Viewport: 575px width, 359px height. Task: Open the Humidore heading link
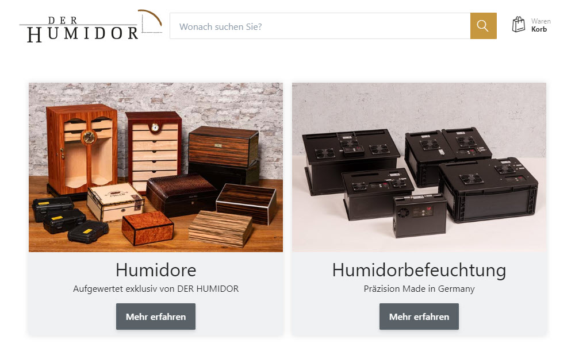point(156,271)
